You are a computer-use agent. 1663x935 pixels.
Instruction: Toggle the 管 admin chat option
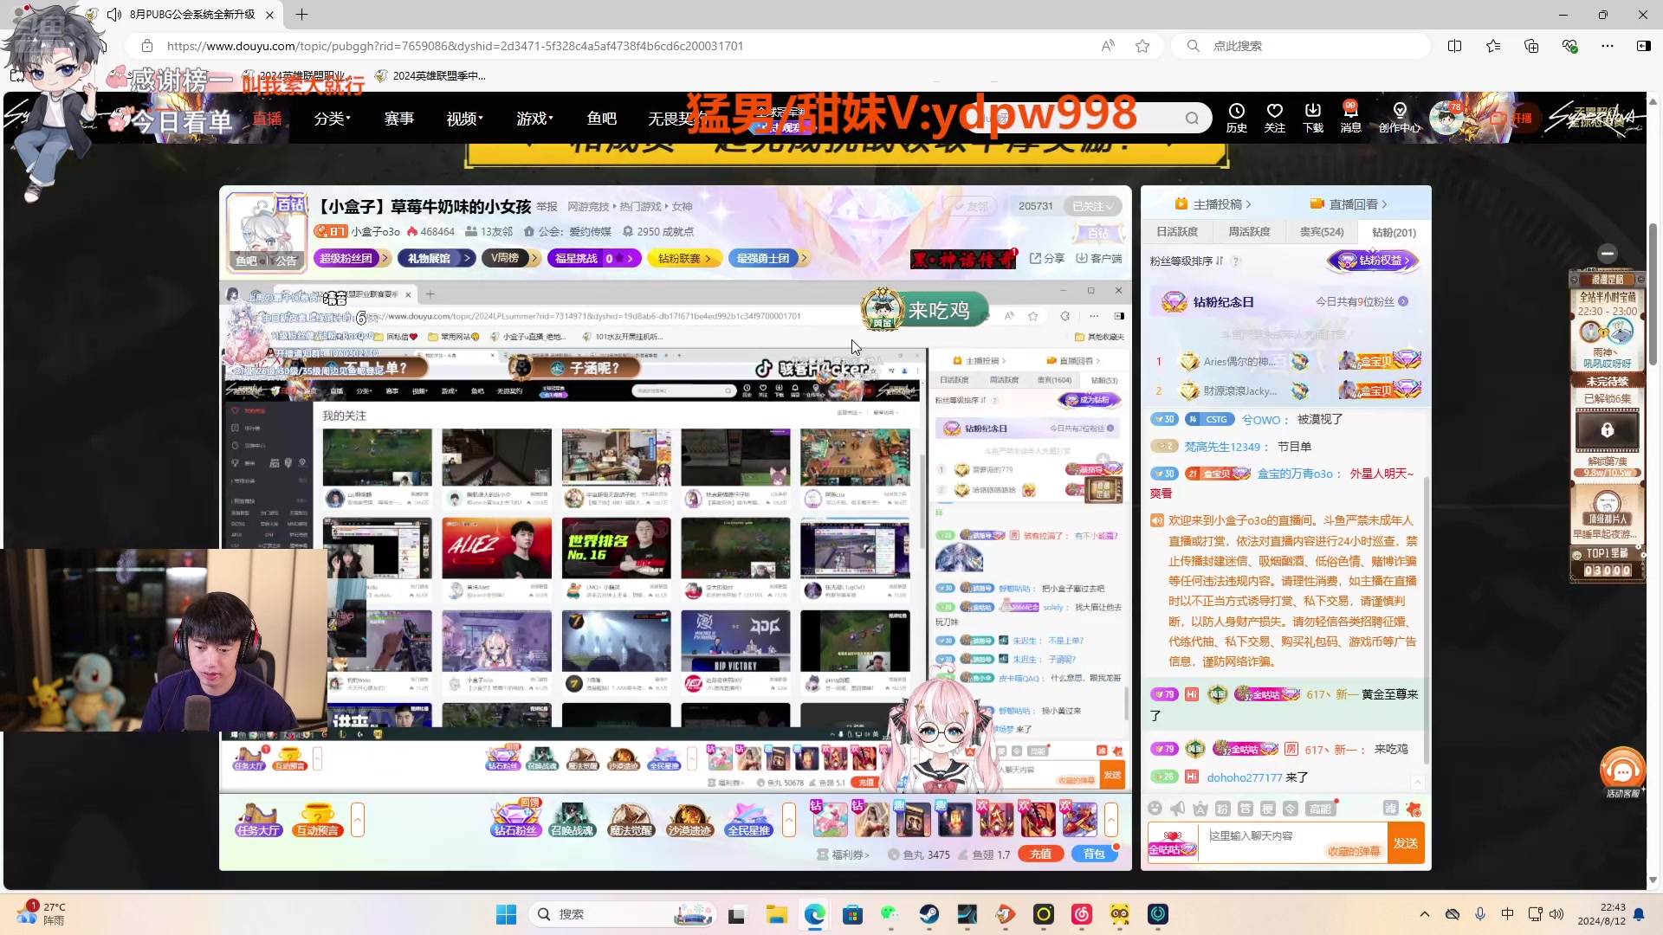(1245, 808)
